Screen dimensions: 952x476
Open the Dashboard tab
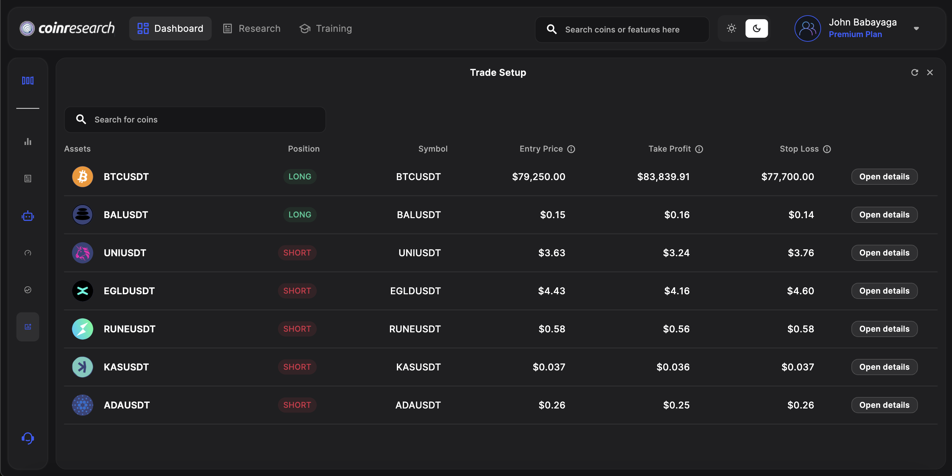coord(170,28)
